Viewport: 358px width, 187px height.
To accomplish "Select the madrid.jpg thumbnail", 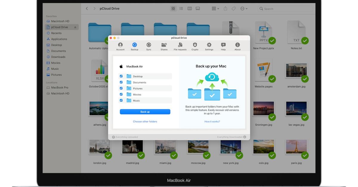I will [x=132, y=147].
